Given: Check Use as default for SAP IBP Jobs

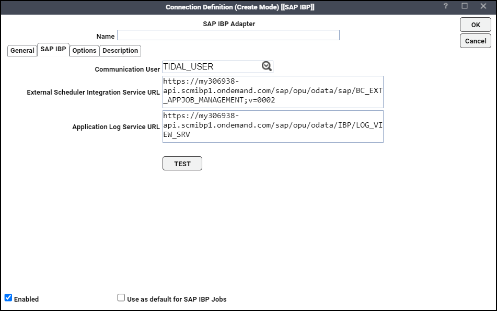Looking at the screenshot, I should point(121,298).
